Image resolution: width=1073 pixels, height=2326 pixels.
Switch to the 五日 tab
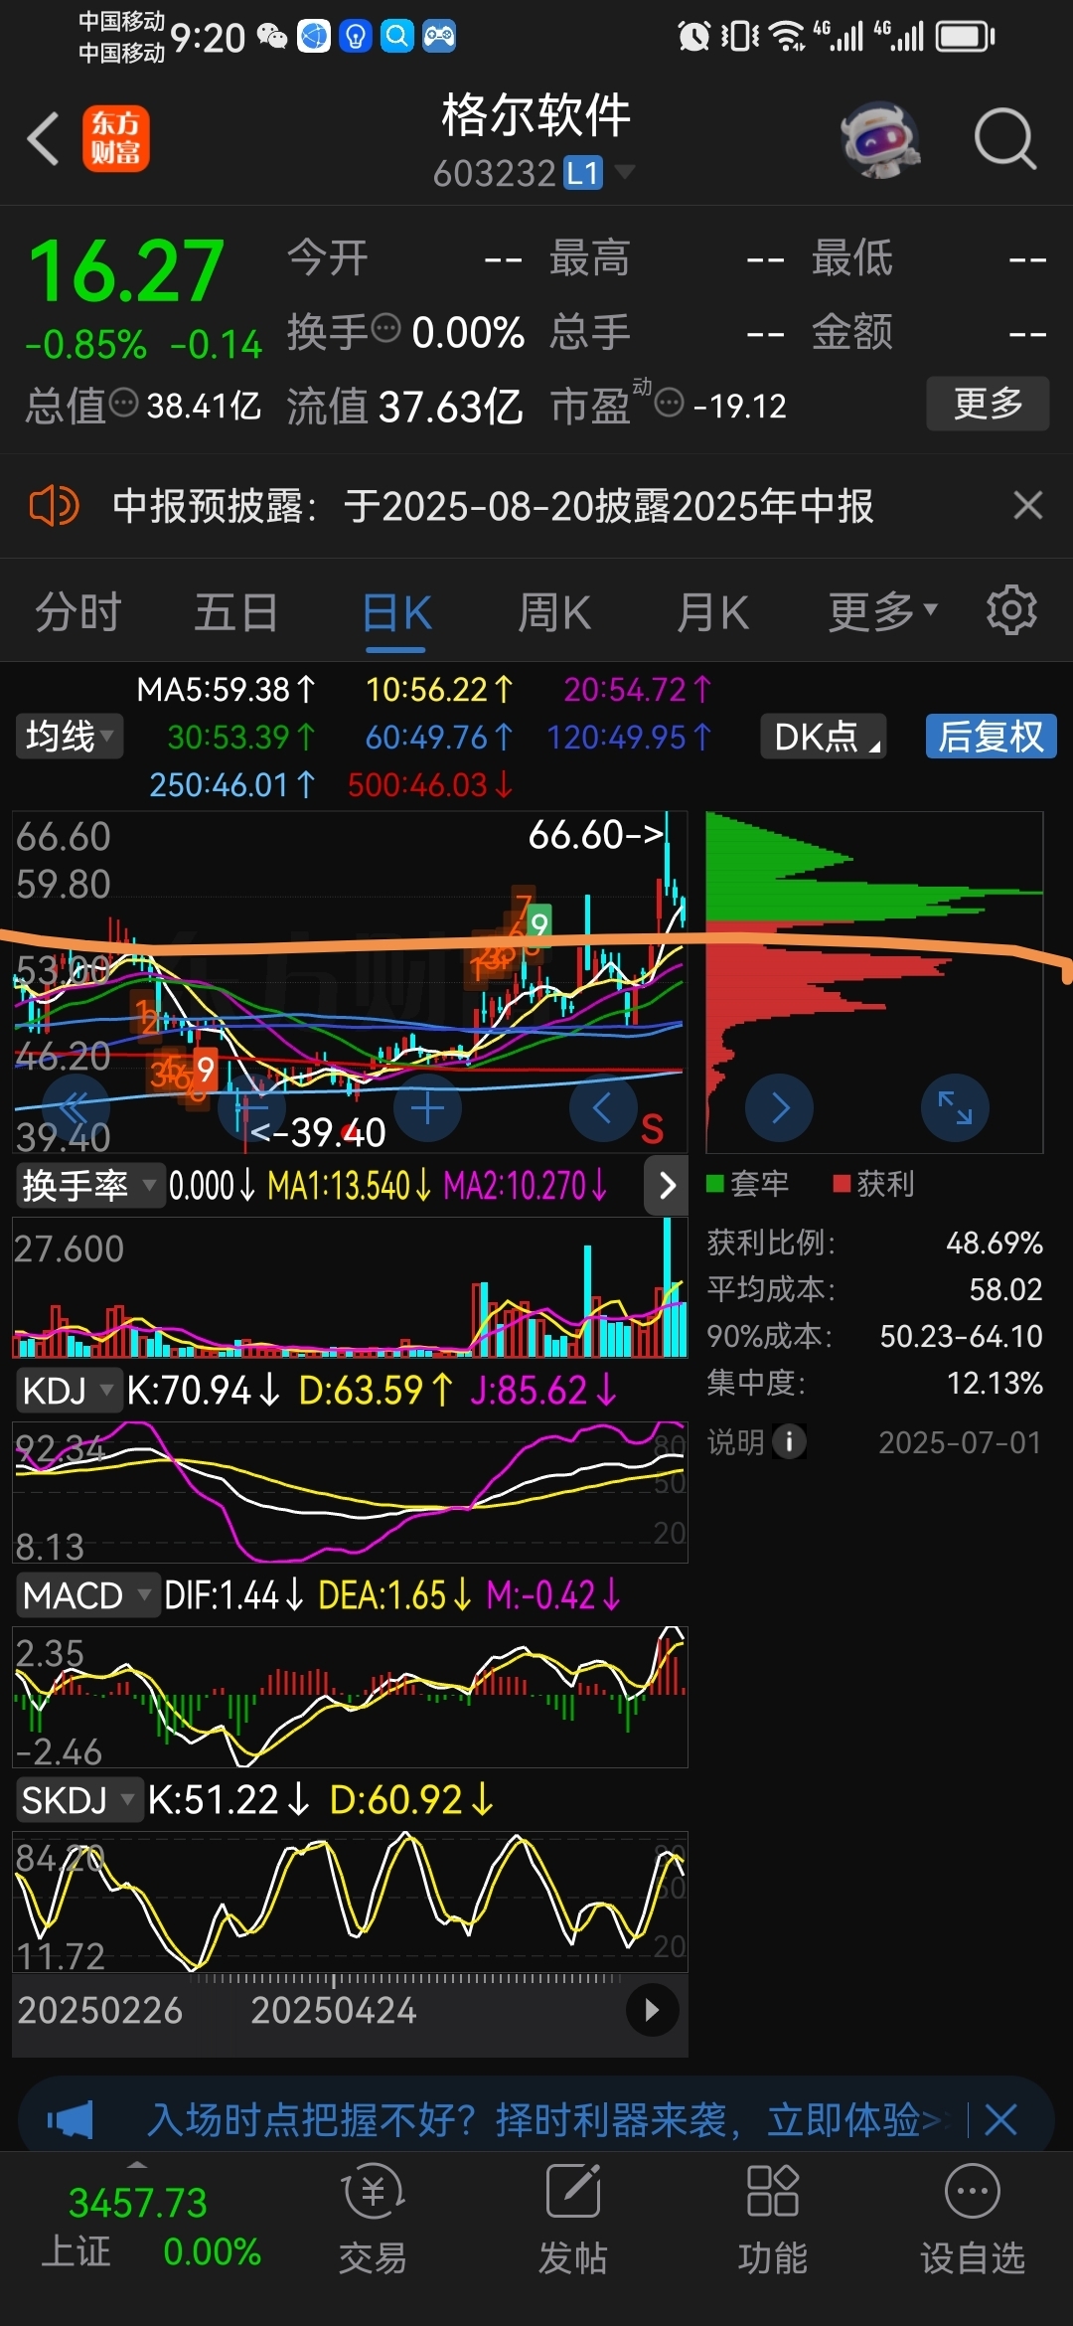tap(236, 612)
